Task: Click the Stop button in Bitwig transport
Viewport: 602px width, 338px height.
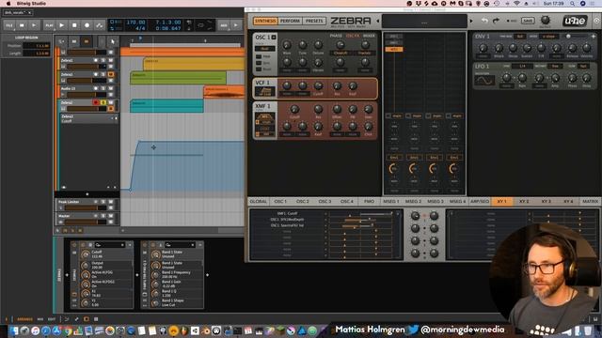Action: click(x=74, y=25)
